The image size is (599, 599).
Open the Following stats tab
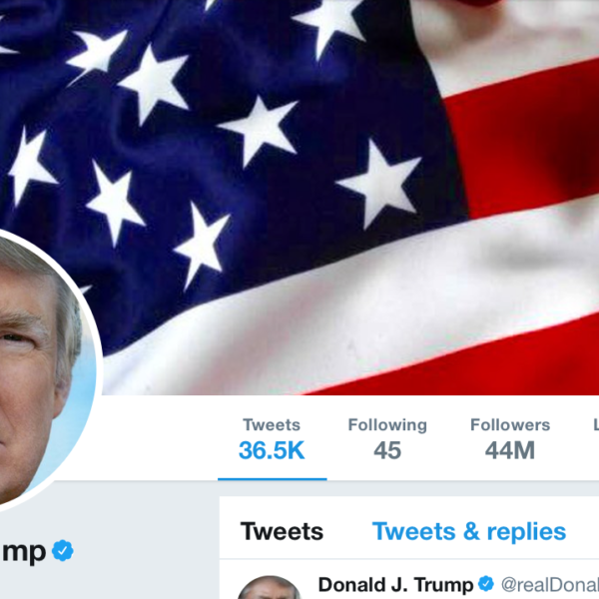click(387, 438)
